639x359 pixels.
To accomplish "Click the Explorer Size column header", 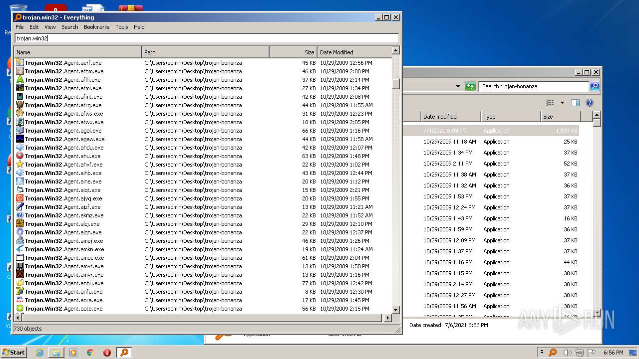I will click(x=561, y=117).
